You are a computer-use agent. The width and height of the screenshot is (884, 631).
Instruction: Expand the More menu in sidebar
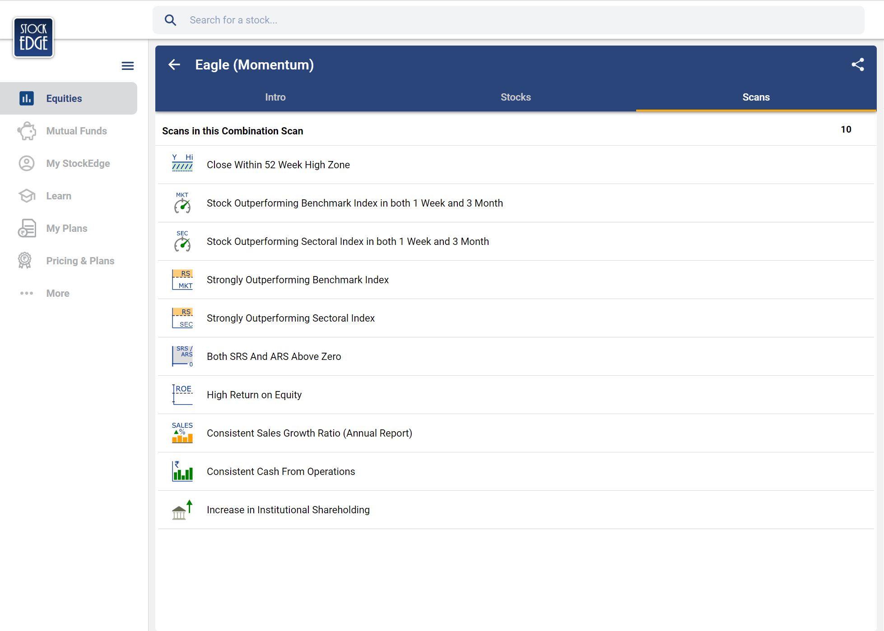(57, 293)
